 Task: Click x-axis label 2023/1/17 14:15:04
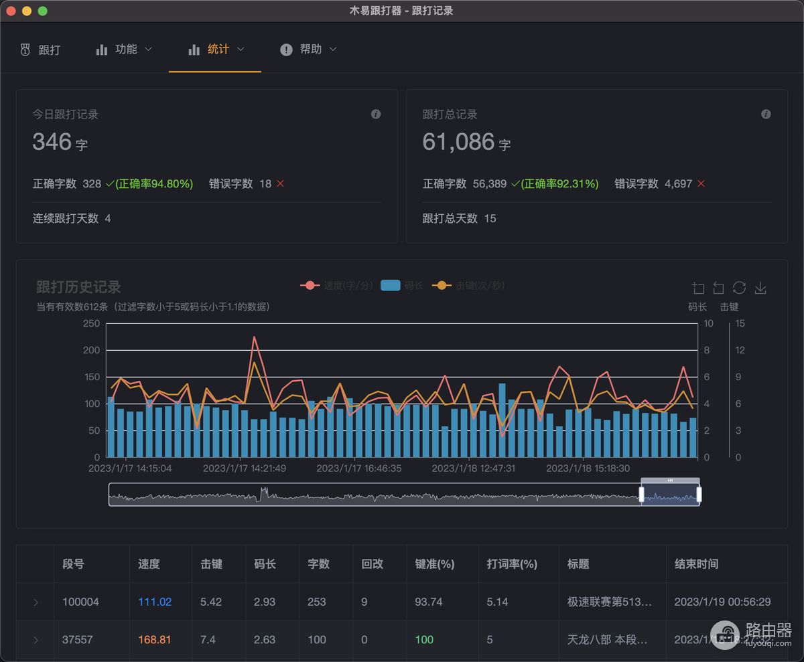[130, 468]
